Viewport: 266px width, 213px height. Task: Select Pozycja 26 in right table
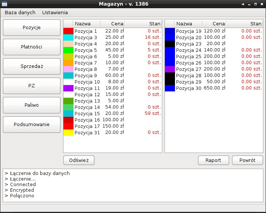pos(189,63)
